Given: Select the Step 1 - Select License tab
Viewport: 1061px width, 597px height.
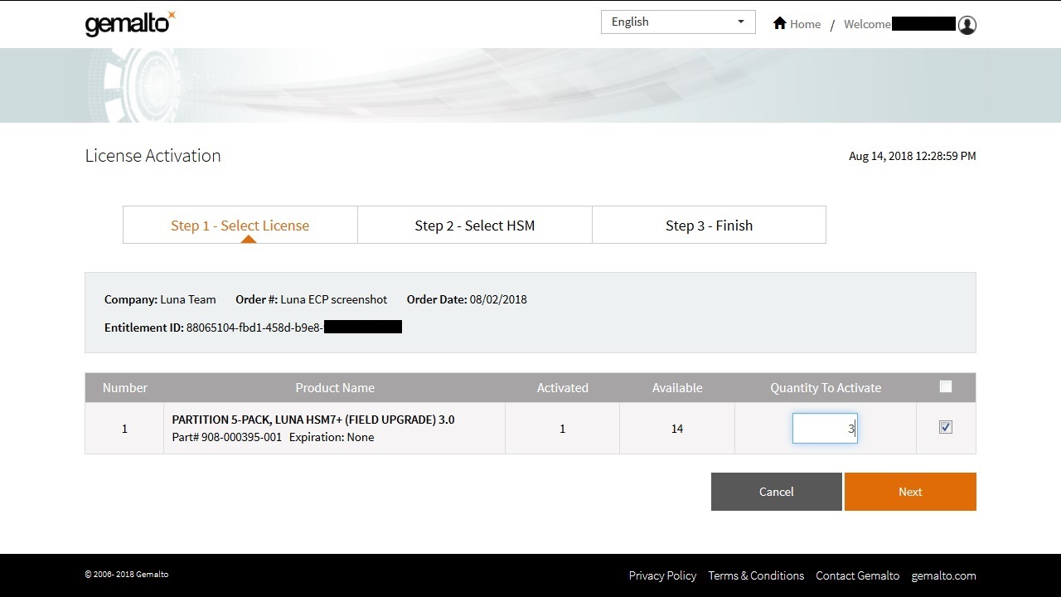Looking at the screenshot, I should [x=240, y=226].
